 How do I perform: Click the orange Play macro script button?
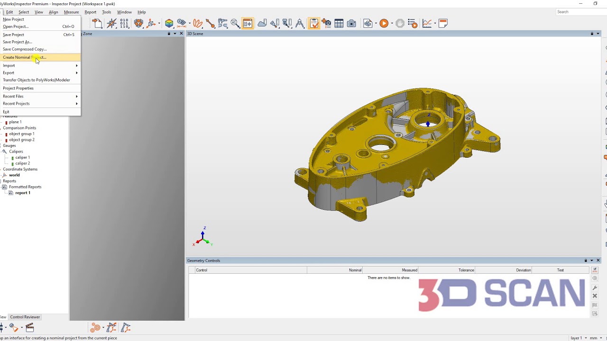384,23
